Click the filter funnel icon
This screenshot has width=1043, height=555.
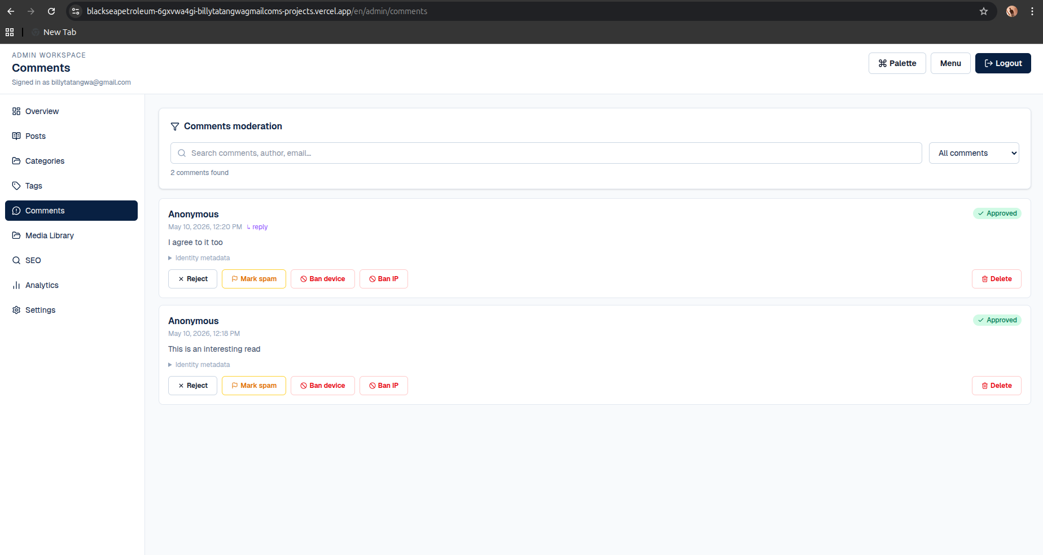(175, 126)
